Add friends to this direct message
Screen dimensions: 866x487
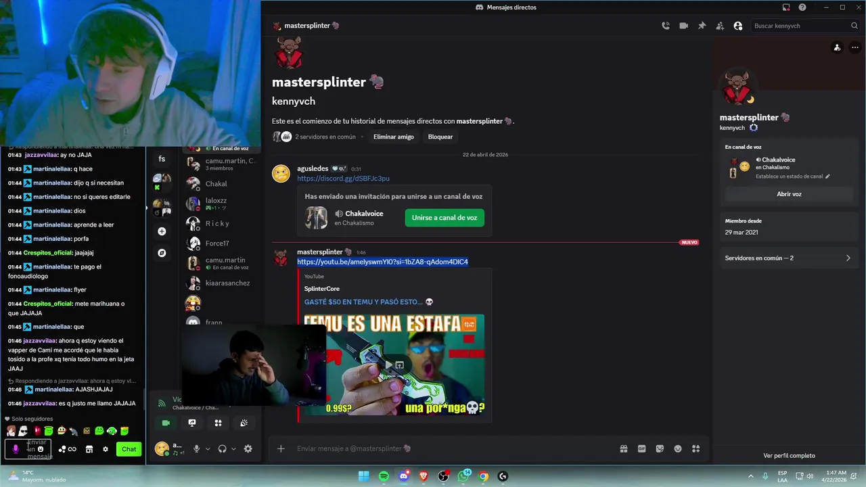(720, 26)
